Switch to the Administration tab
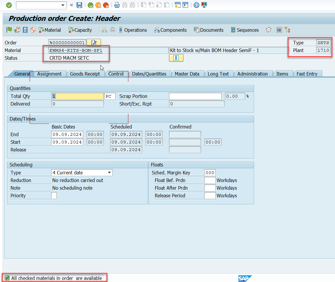The width and height of the screenshot is (335, 282). tap(253, 74)
